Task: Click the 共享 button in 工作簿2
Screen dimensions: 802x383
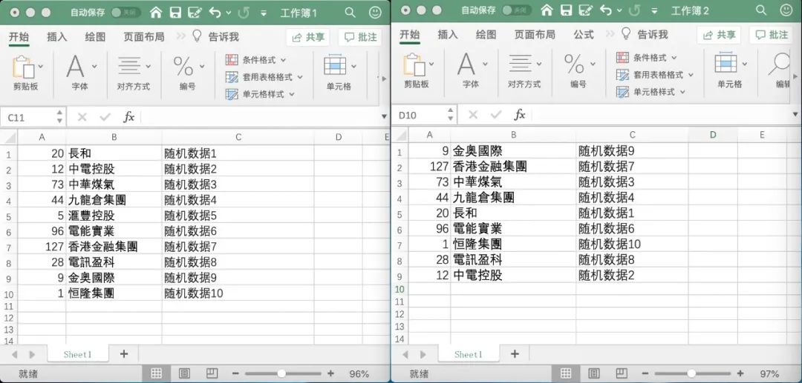Action: (x=720, y=36)
